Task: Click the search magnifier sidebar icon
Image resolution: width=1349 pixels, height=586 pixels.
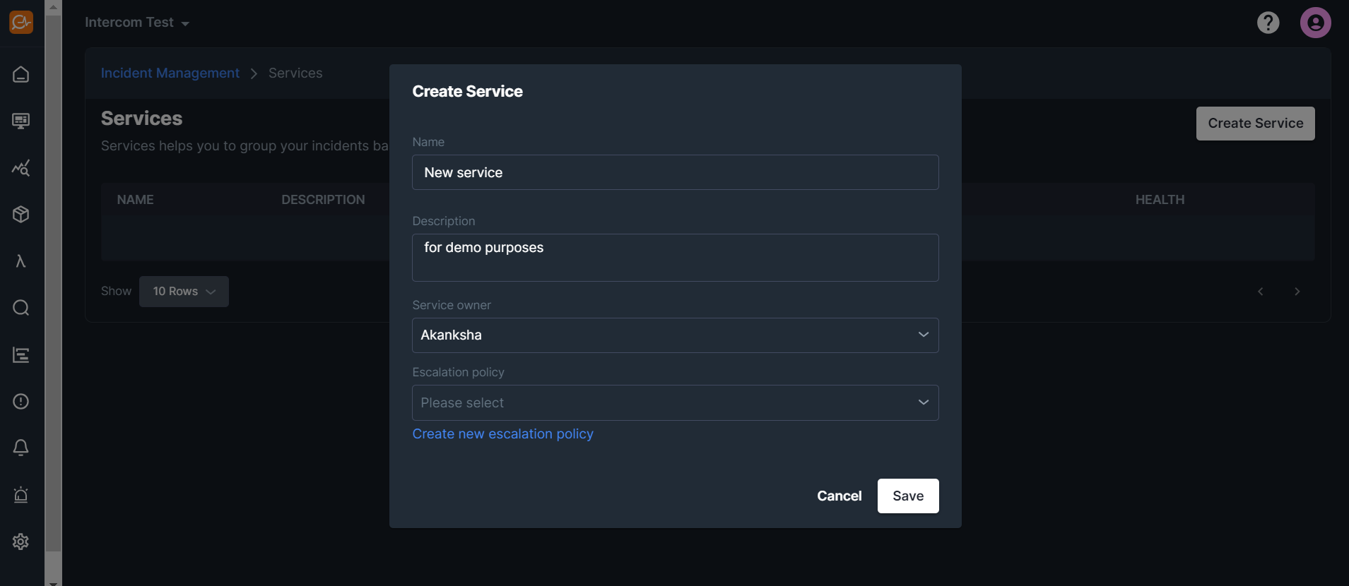Action: 21,308
